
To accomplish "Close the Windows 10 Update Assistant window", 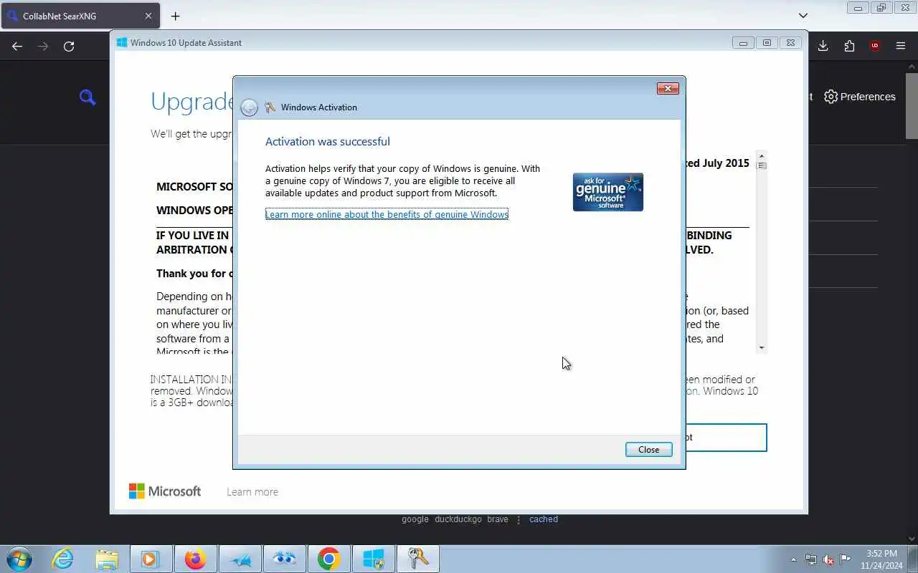I will (x=790, y=43).
